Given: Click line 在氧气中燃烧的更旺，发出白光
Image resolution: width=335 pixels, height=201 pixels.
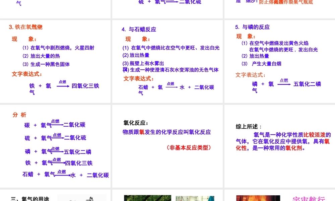Looking at the screenshot, I should point(283,50).
